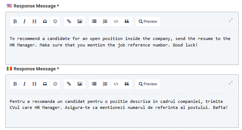This screenshot has height=130, width=242.
Task: Expand English editor to fullscreen
Action: pos(231,20)
